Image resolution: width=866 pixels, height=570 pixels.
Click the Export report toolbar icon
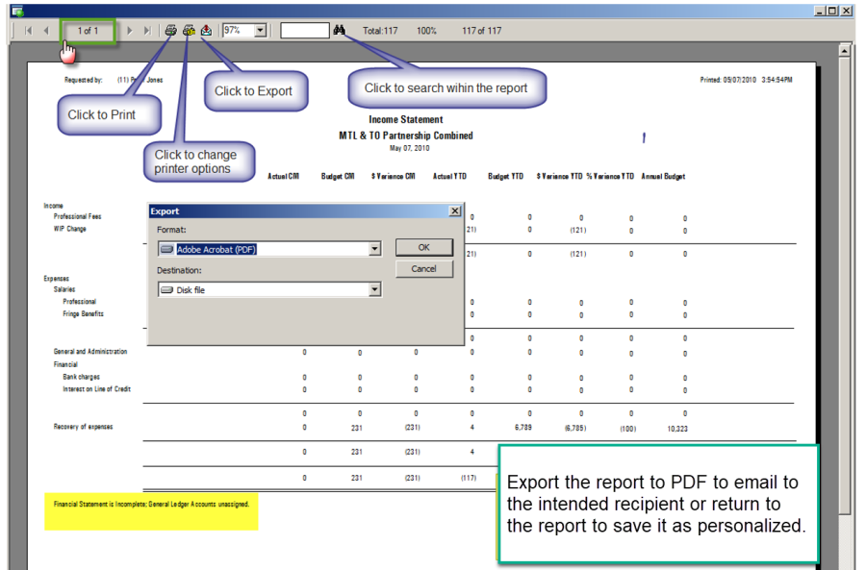tap(207, 31)
